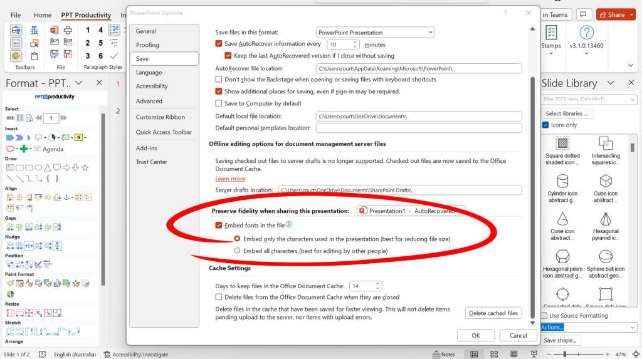The width and height of the screenshot is (642, 359).
Task: Enable Use Source Formatting checkbox
Action: (x=544, y=316)
